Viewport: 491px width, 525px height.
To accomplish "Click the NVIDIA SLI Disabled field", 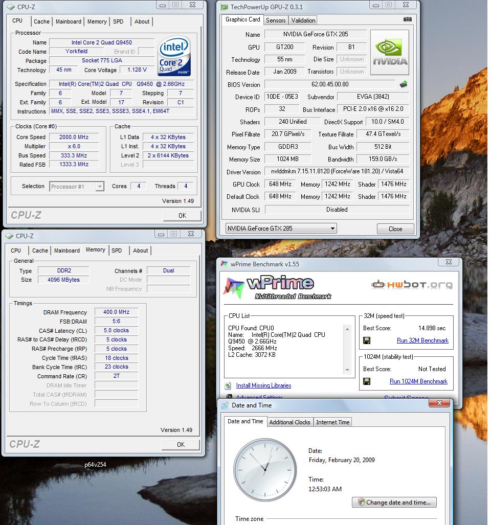I will coord(337,210).
